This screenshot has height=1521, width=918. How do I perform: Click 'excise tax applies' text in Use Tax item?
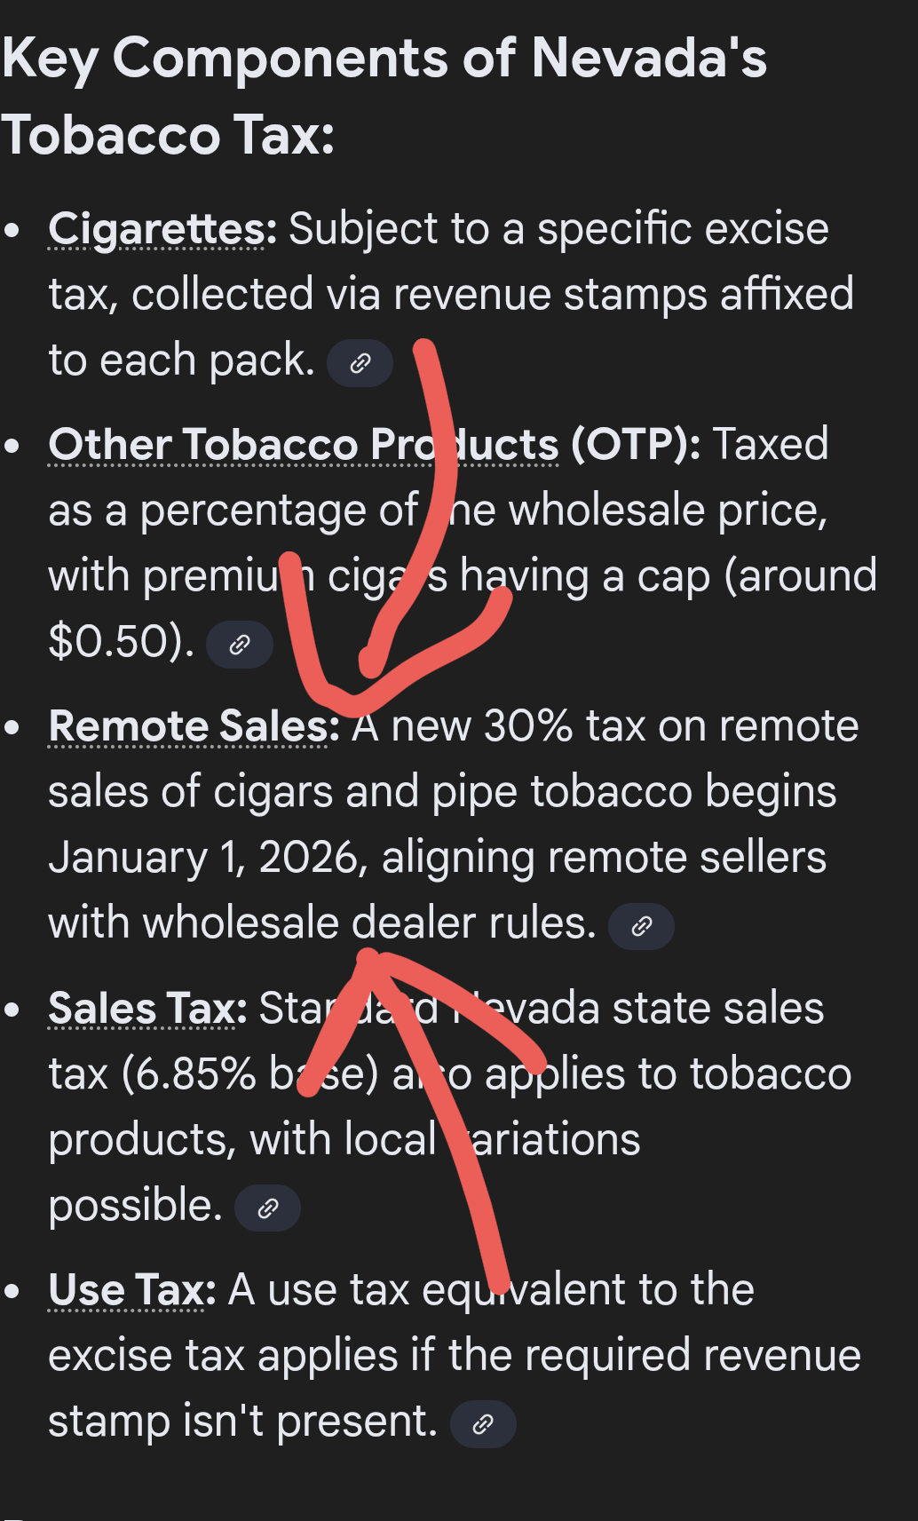pos(222,1356)
